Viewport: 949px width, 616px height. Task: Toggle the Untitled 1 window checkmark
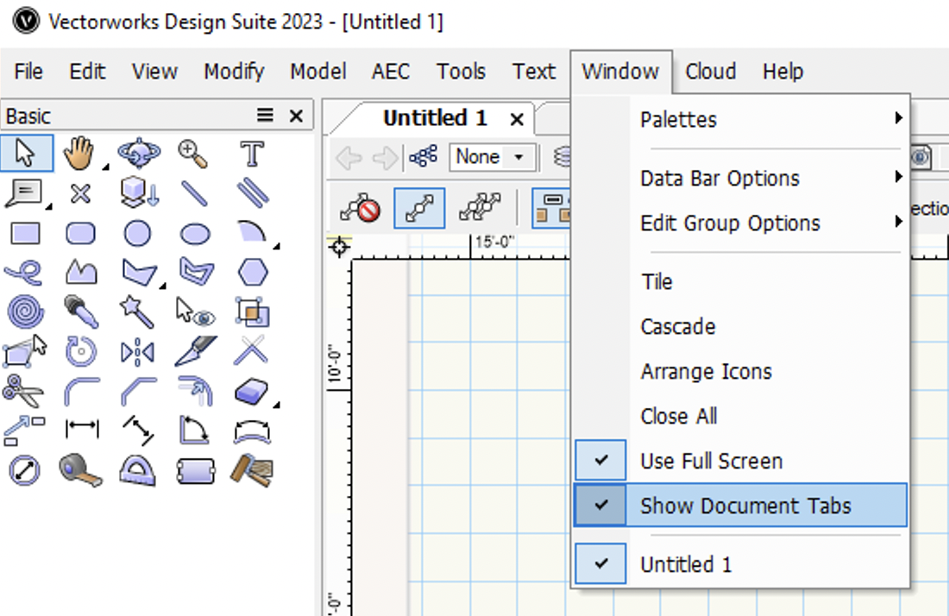point(685,563)
